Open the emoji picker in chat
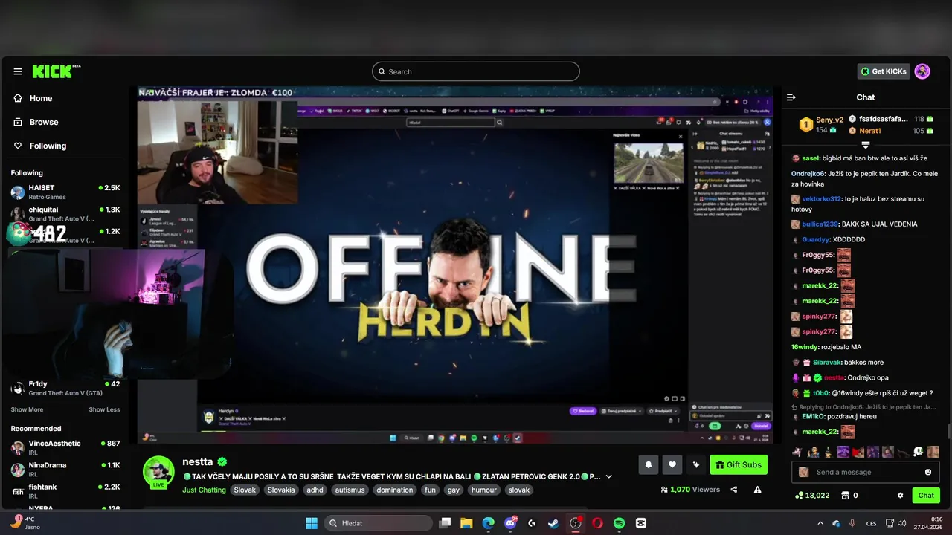 pos(928,472)
